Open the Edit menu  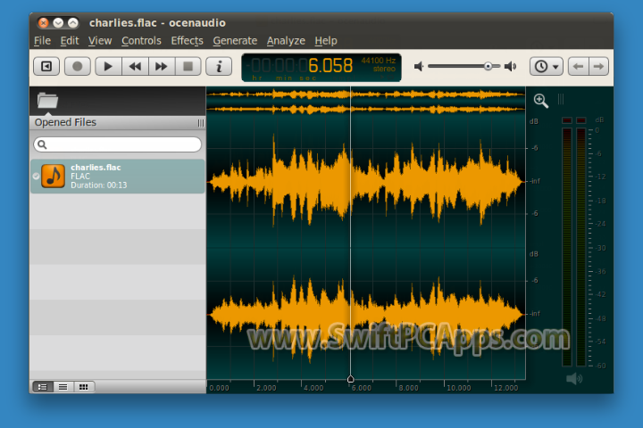click(70, 40)
